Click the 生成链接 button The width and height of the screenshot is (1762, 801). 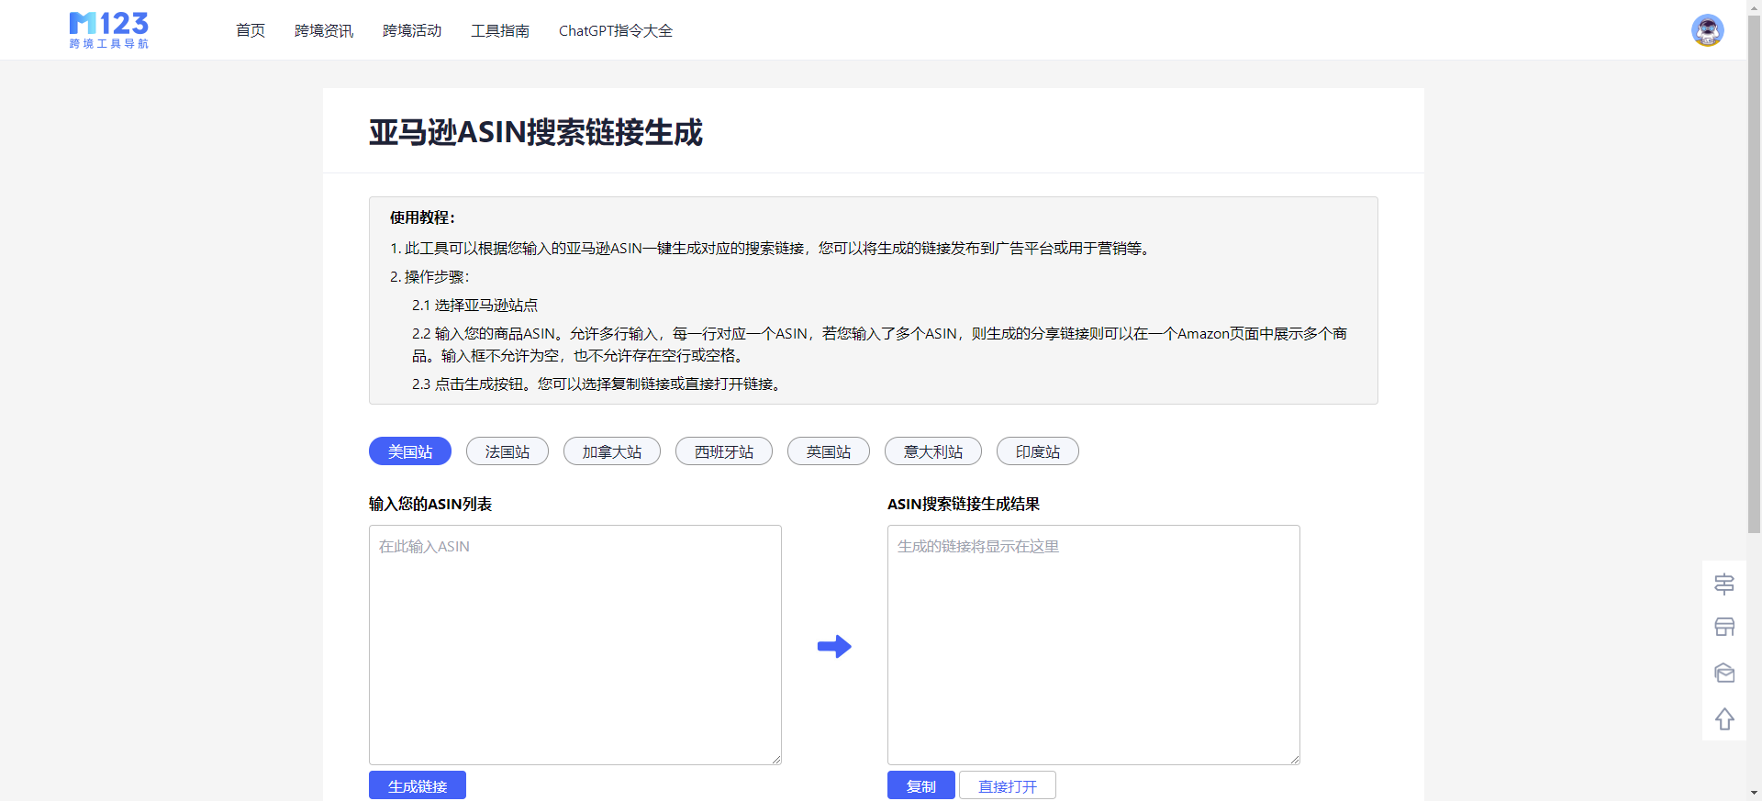[418, 785]
